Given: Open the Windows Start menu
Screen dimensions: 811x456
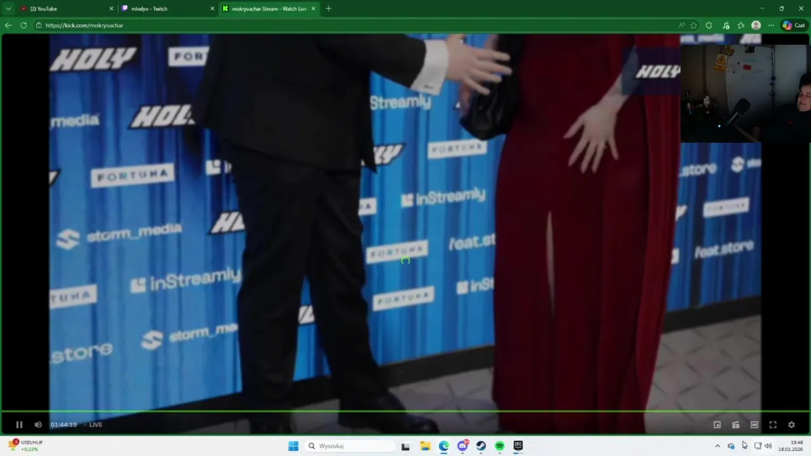Looking at the screenshot, I should point(293,446).
